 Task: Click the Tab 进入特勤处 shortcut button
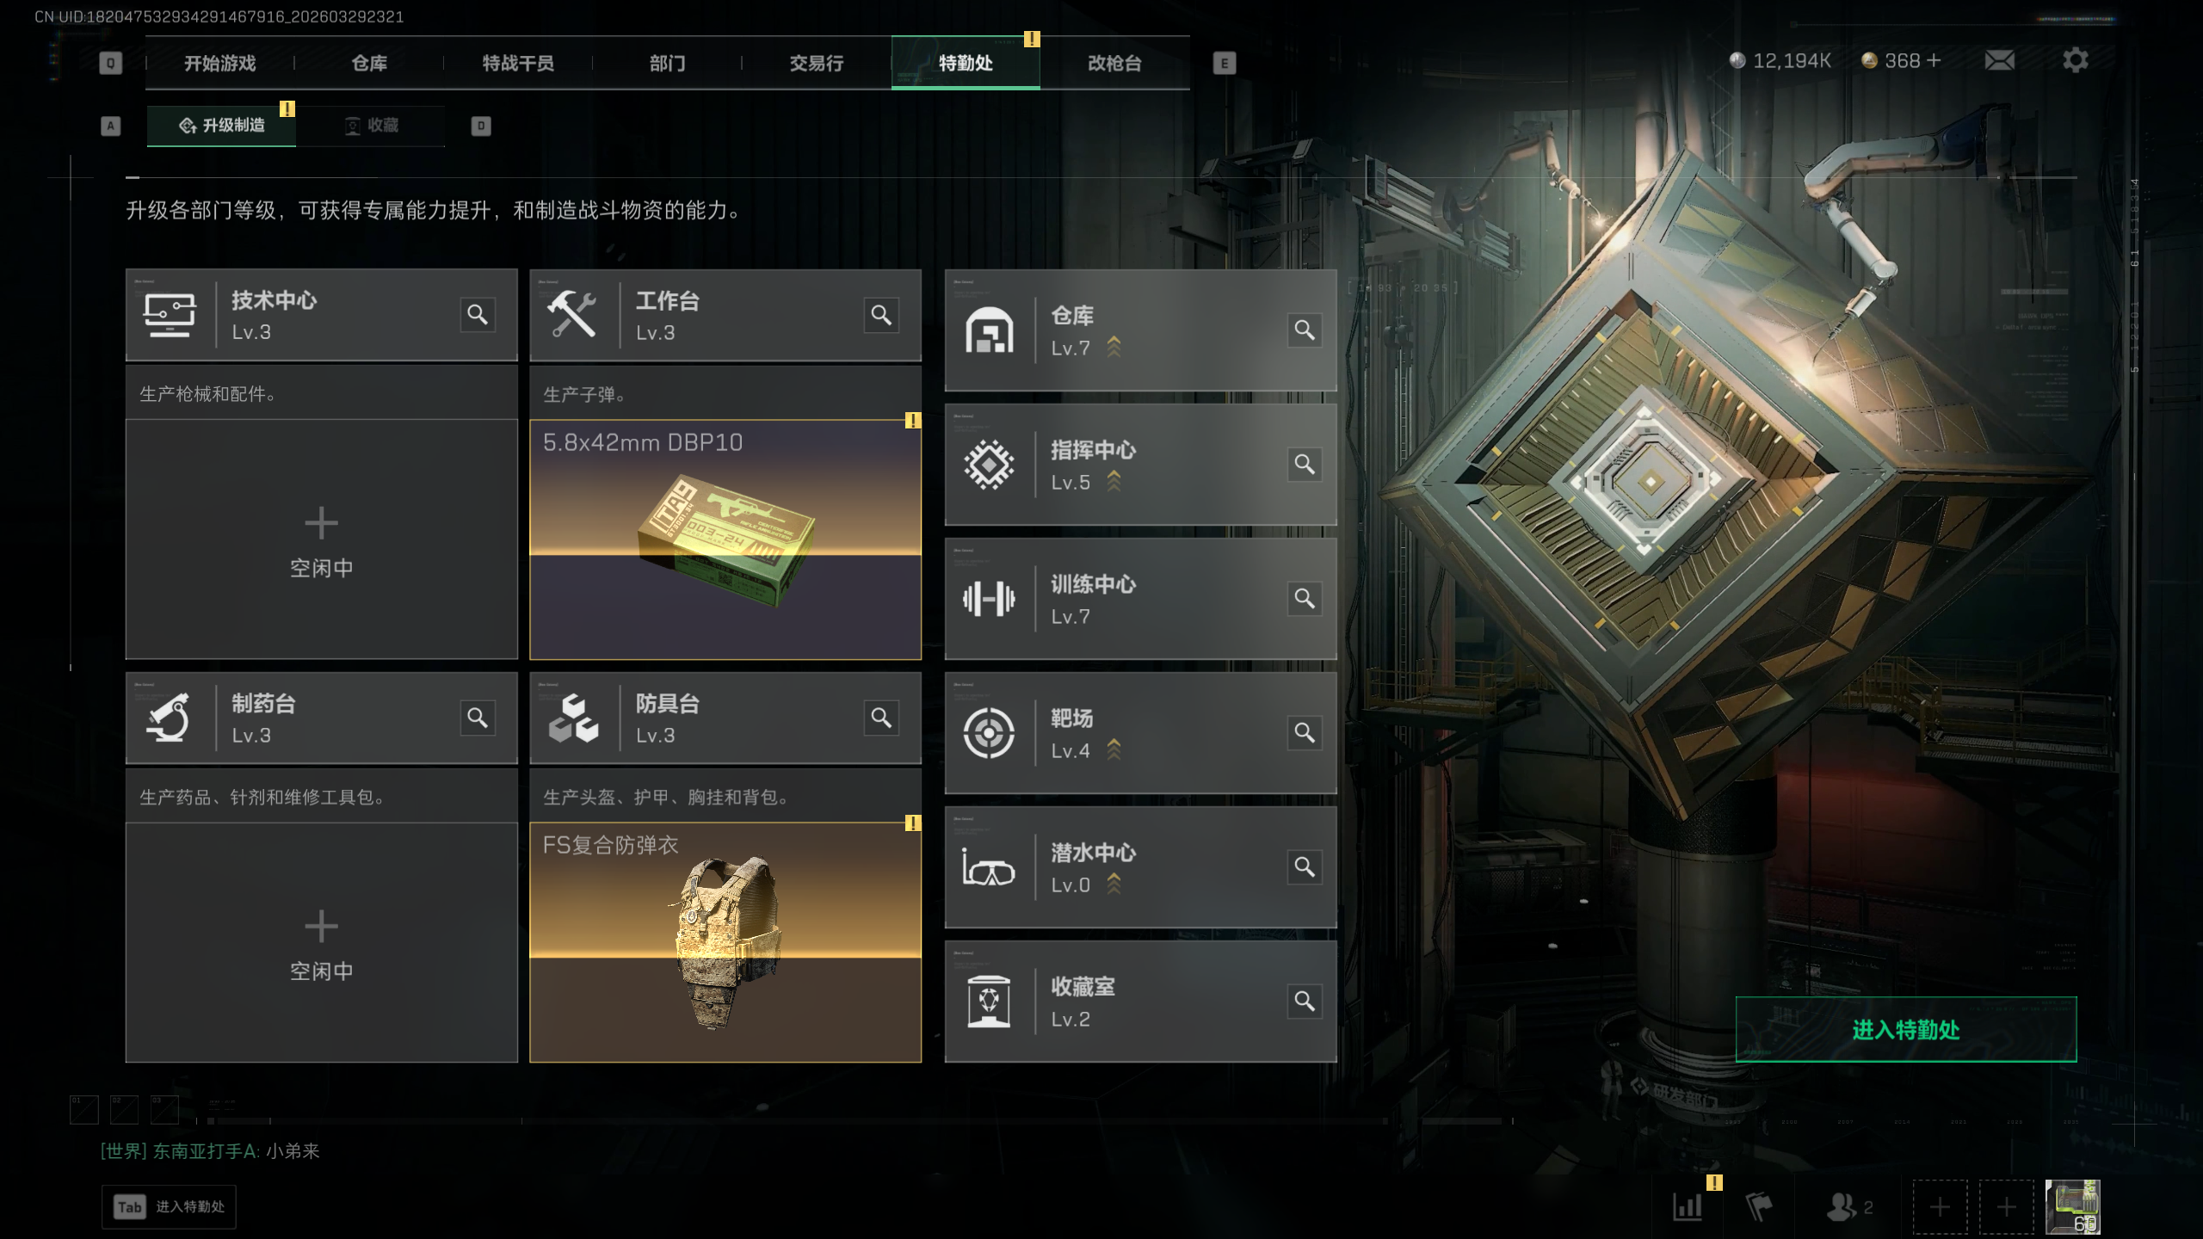(169, 1207)
